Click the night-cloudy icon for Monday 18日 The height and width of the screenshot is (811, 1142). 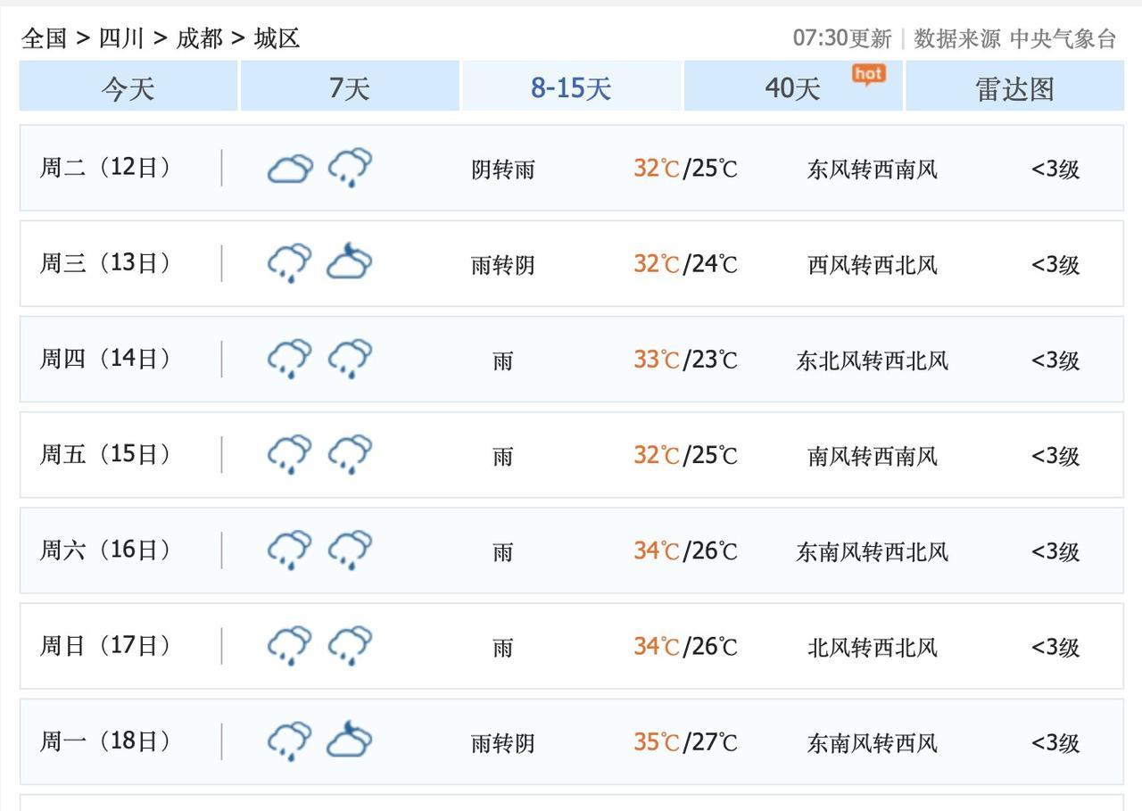[349, 741]
